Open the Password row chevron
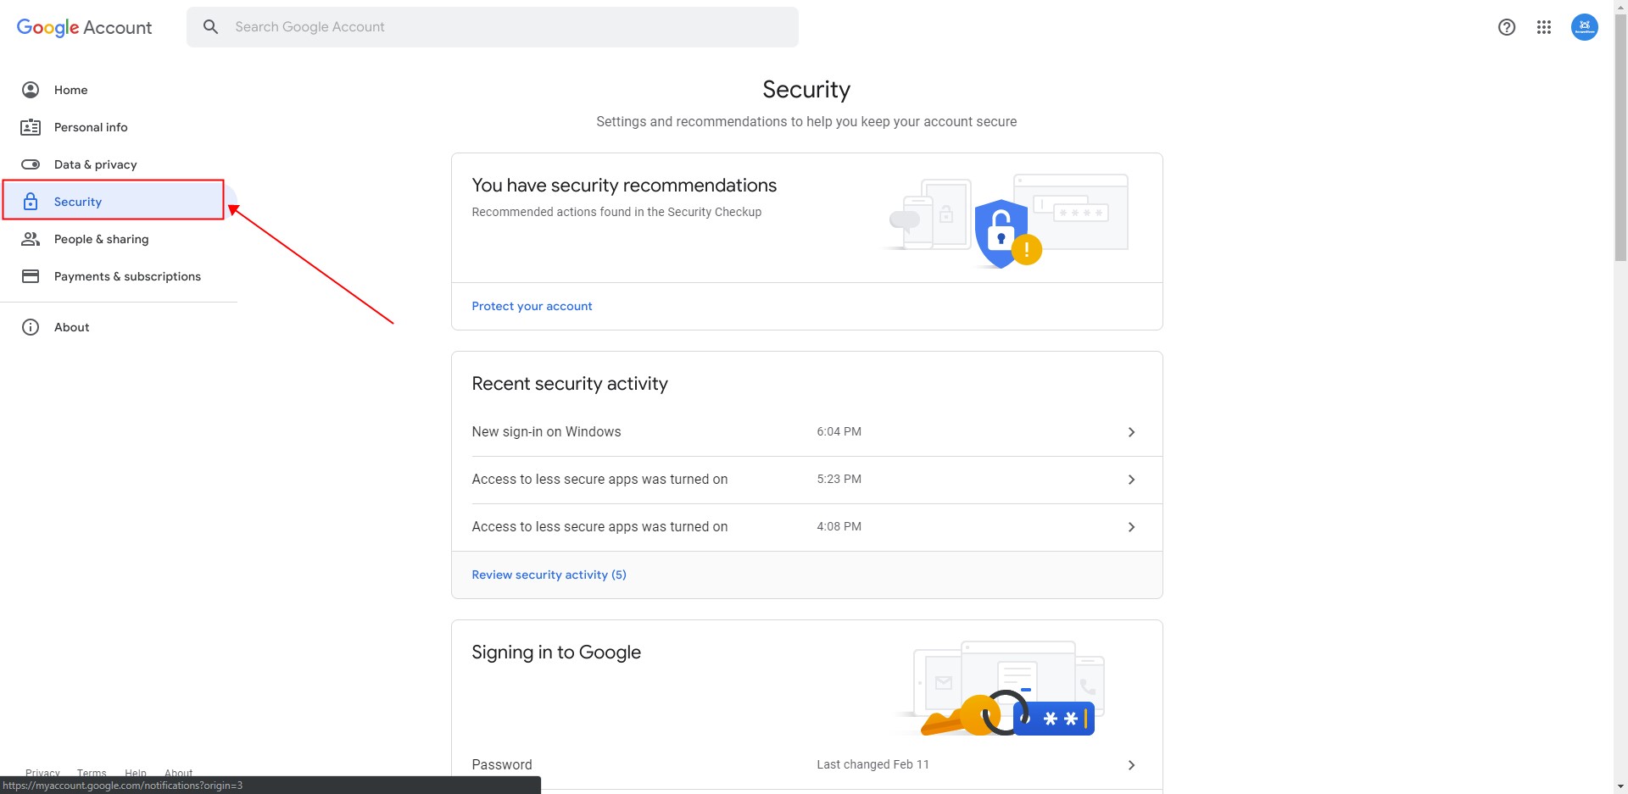 pyautogui.click(x=1131, y=765)
